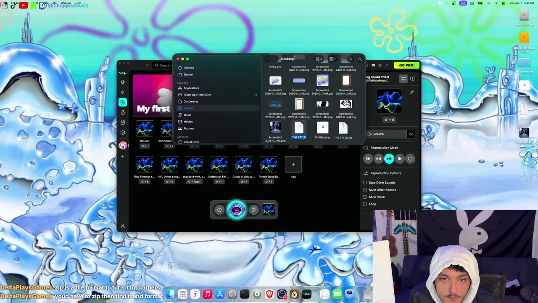Open the Voicemod microphone Voicebox sidebar icon
The image size is (538, 303).
tap(123, 82)
